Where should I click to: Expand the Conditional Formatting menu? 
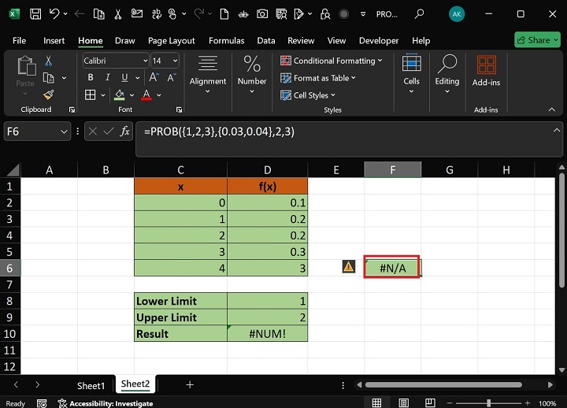[x=331, y=61]
